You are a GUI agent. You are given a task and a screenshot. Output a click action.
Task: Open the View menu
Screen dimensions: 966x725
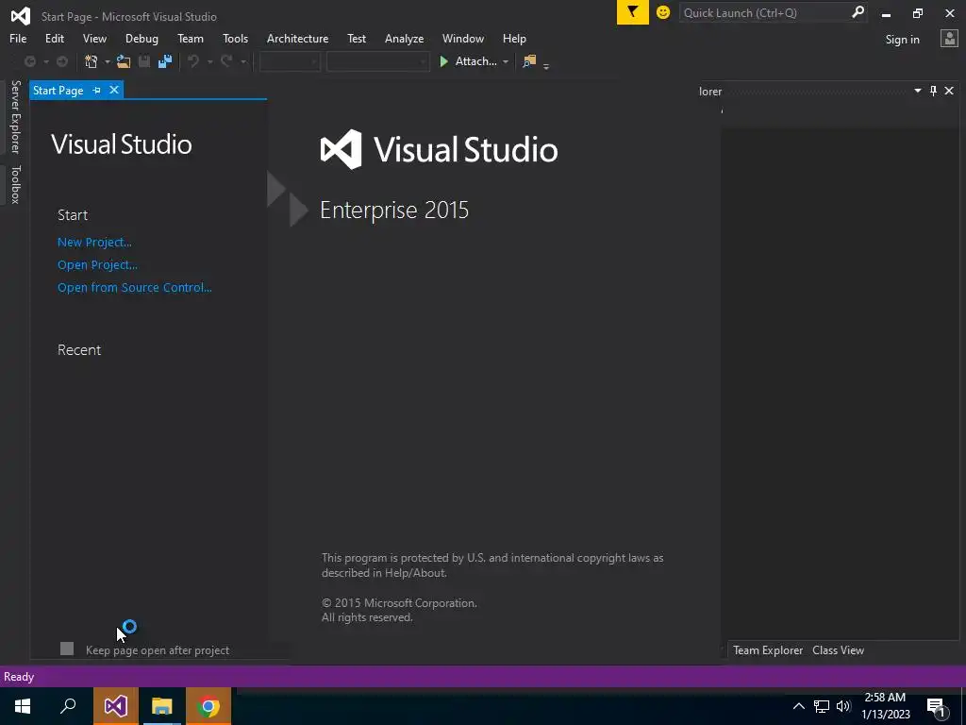pos(94,38)
